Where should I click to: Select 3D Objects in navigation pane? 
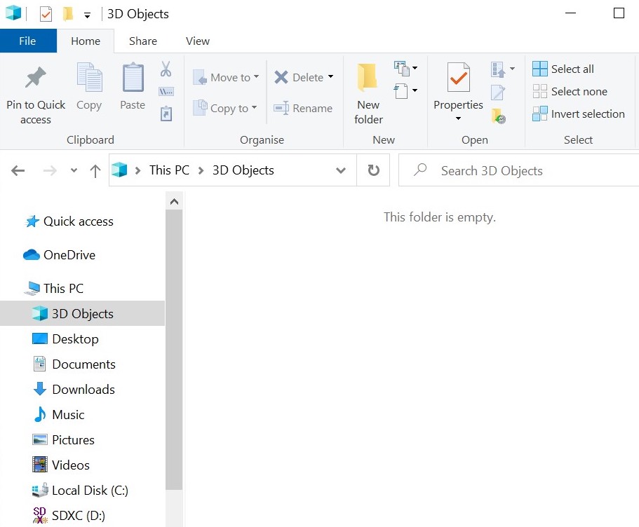click(82, 313)
